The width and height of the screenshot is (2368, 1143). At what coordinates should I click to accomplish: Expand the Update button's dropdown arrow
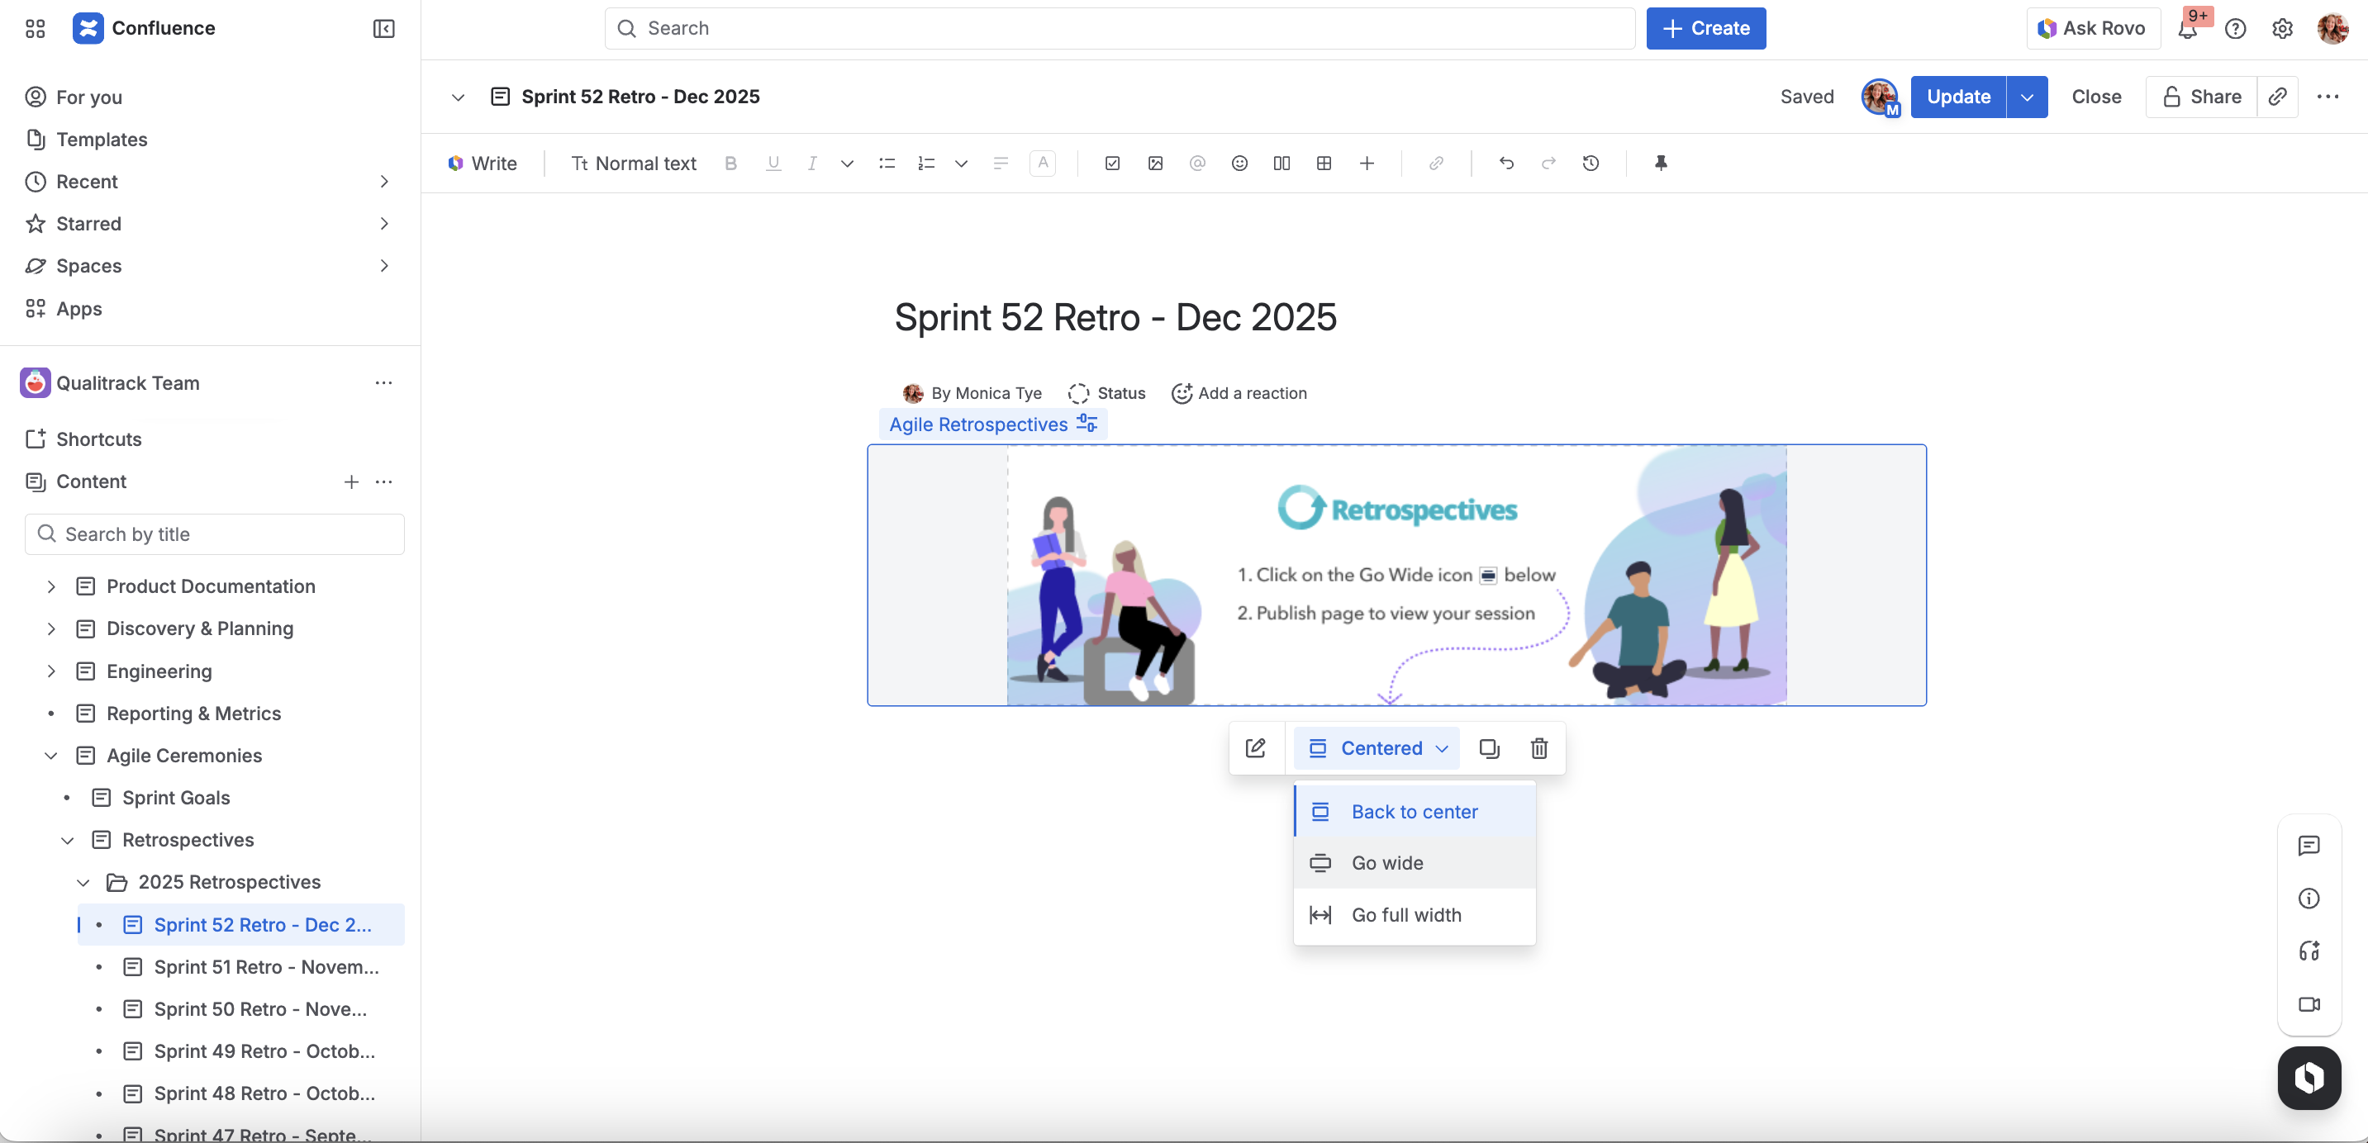pyautogui.click(x=2026, y=97)
